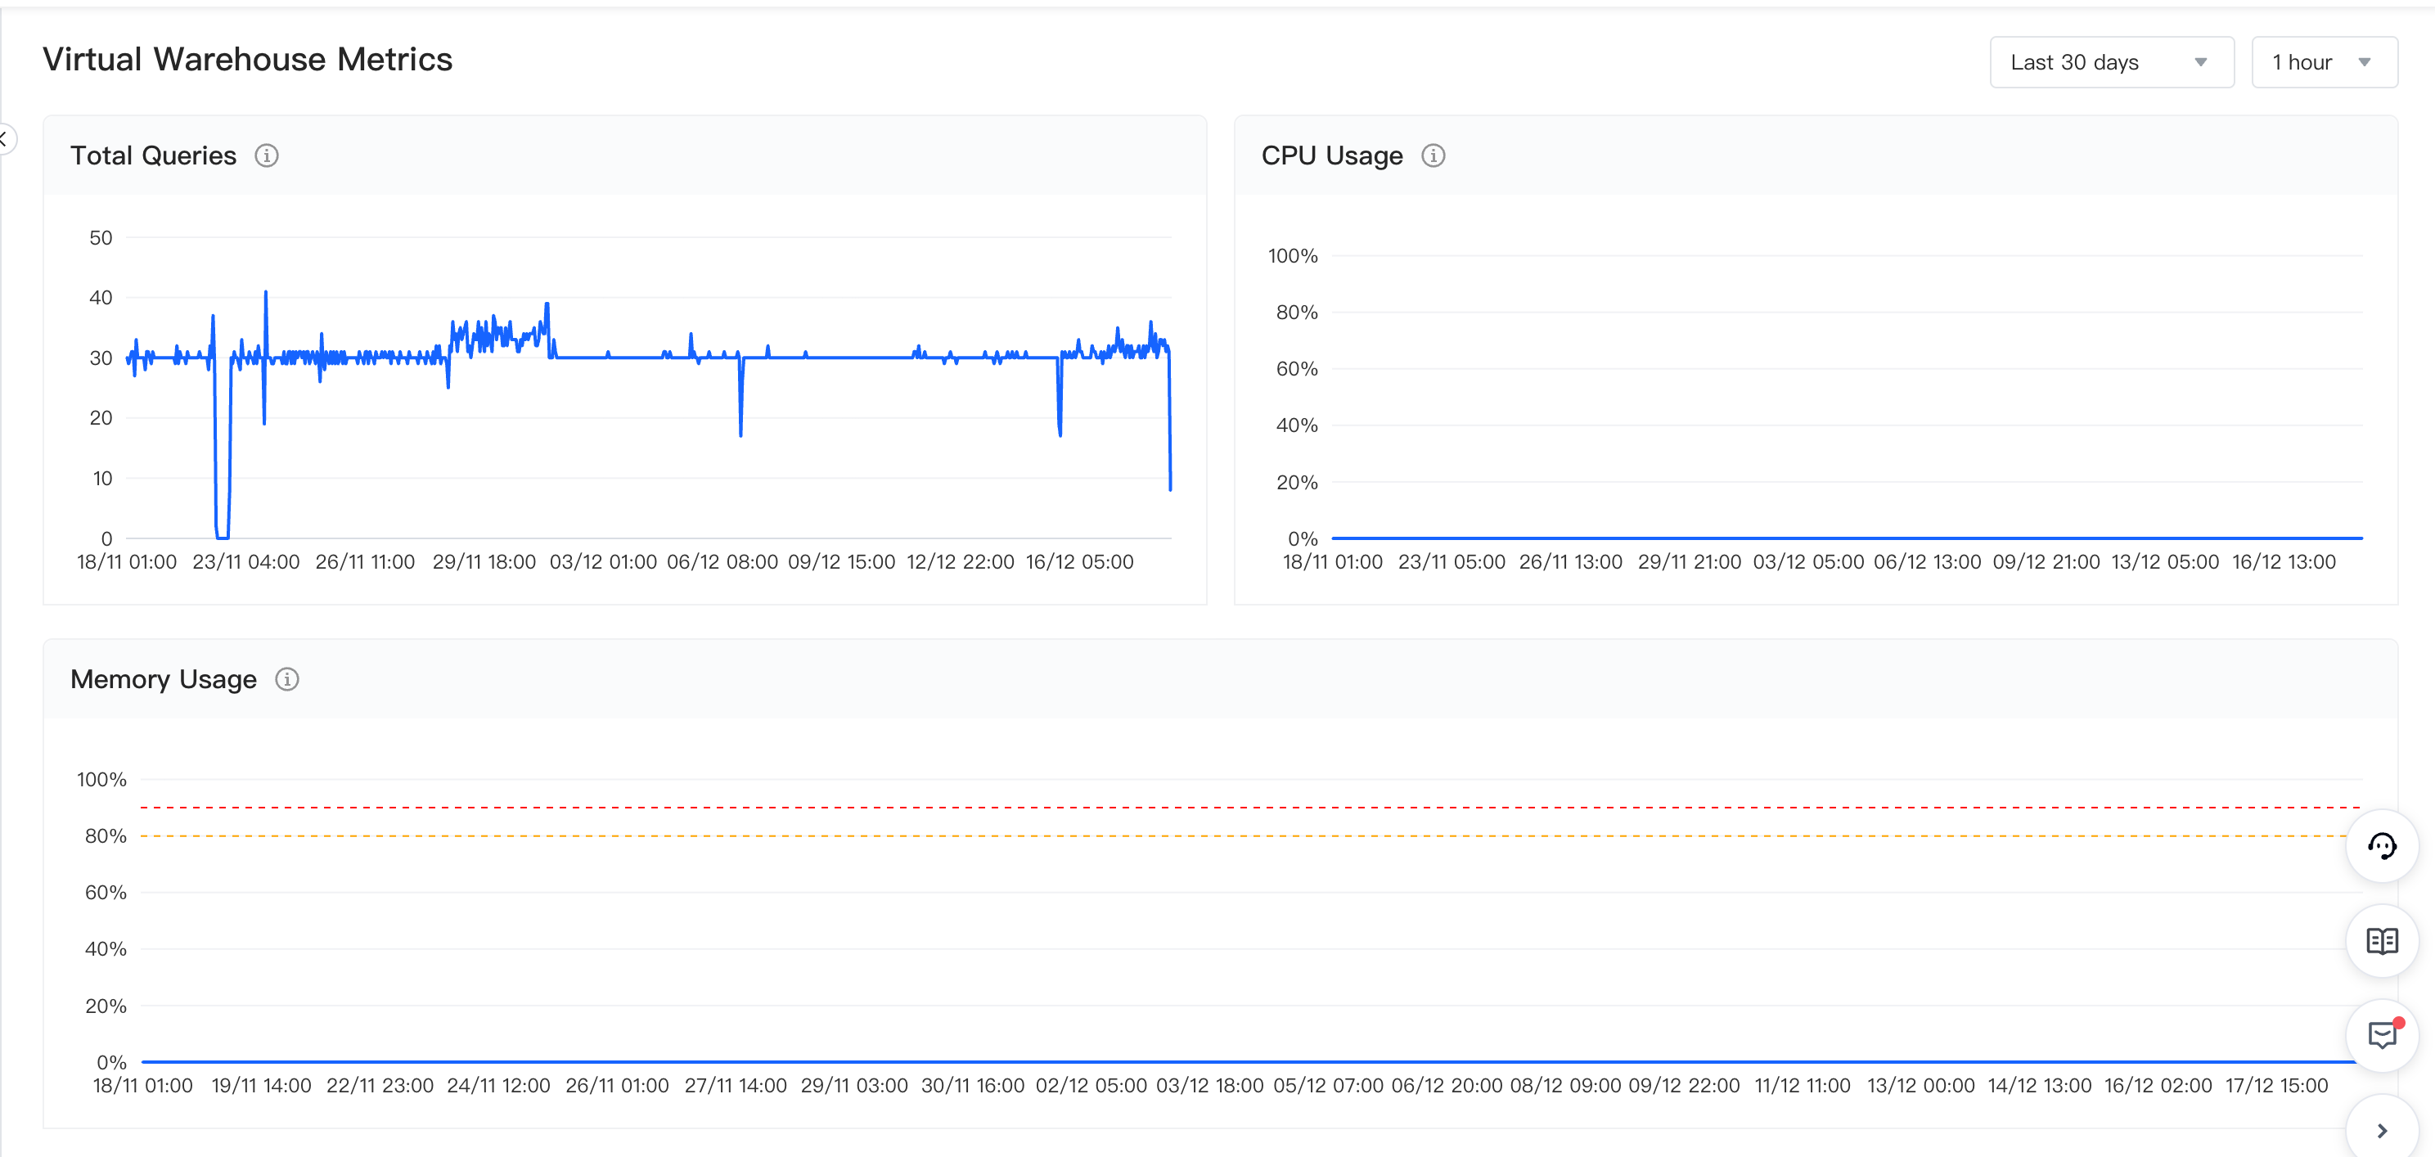Click the 16/12 05:00 label on Total Queries axis

coord(1079,562)
